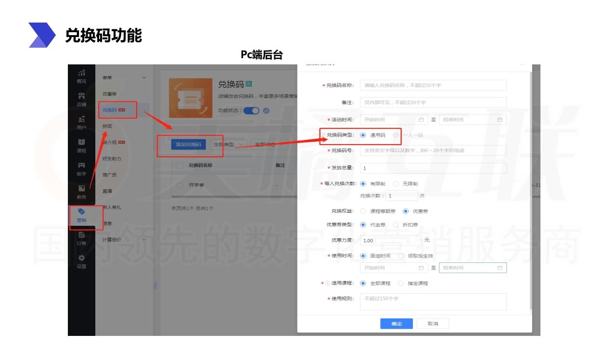The width and height of the screenshot is (616, 346).
Task: Open the 全部类型 filter dropdown
Action: (x=228, y=144)
